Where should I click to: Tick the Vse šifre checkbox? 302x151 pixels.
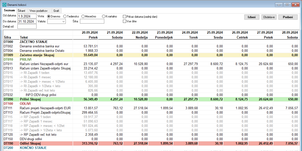click(x=125, y=21)
